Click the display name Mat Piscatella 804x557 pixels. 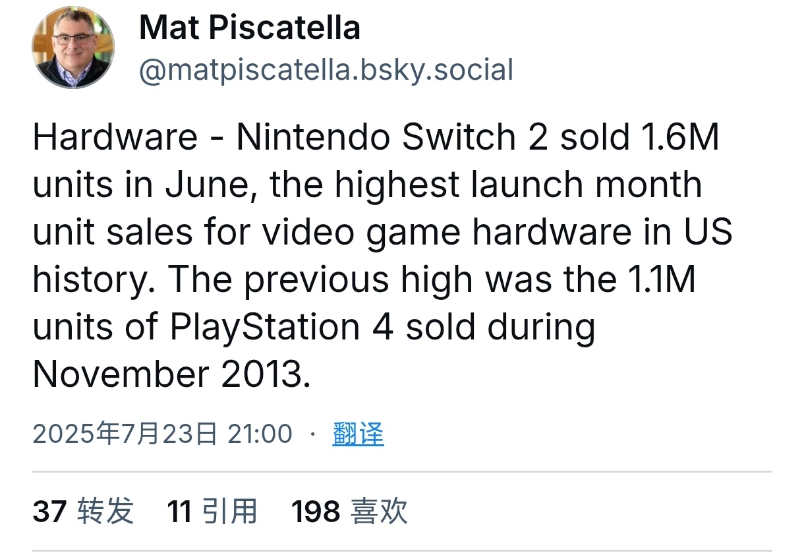click(x=250, y=28)
